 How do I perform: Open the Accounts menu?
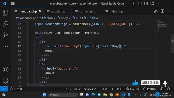(5, 69)
